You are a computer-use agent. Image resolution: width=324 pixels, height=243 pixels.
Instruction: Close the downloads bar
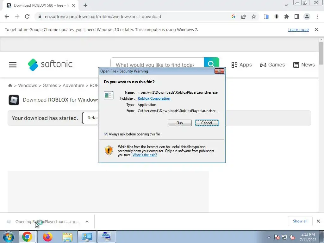point(318,221)
